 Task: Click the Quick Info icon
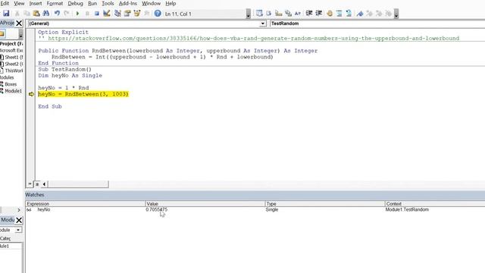point(278,14)
